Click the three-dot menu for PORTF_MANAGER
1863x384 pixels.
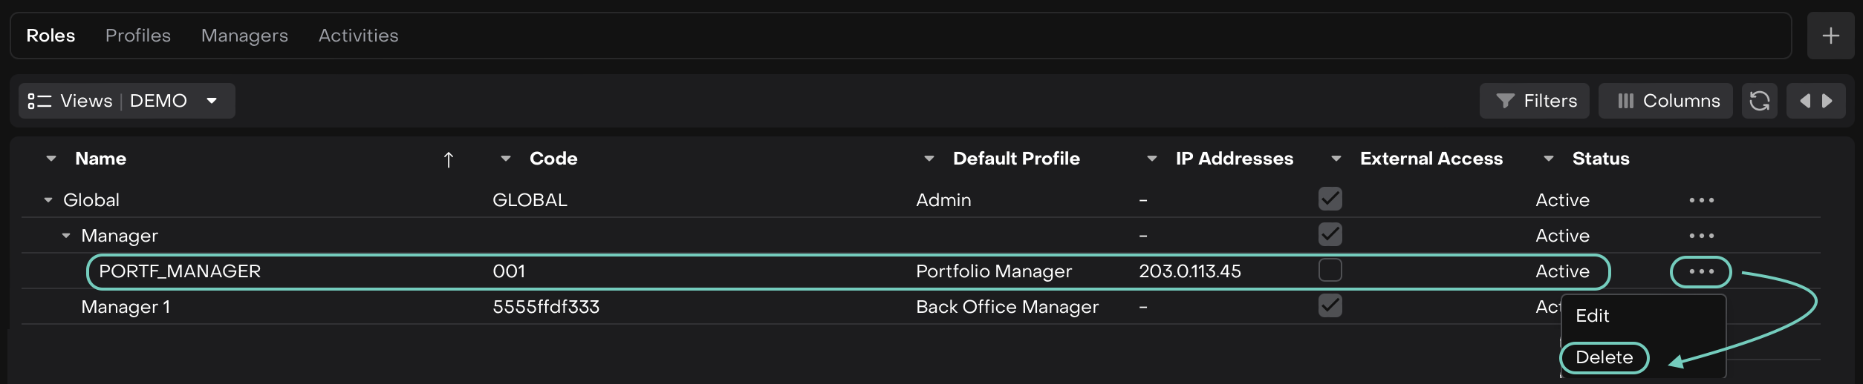pyautogui.click(x=1701, y=271)
